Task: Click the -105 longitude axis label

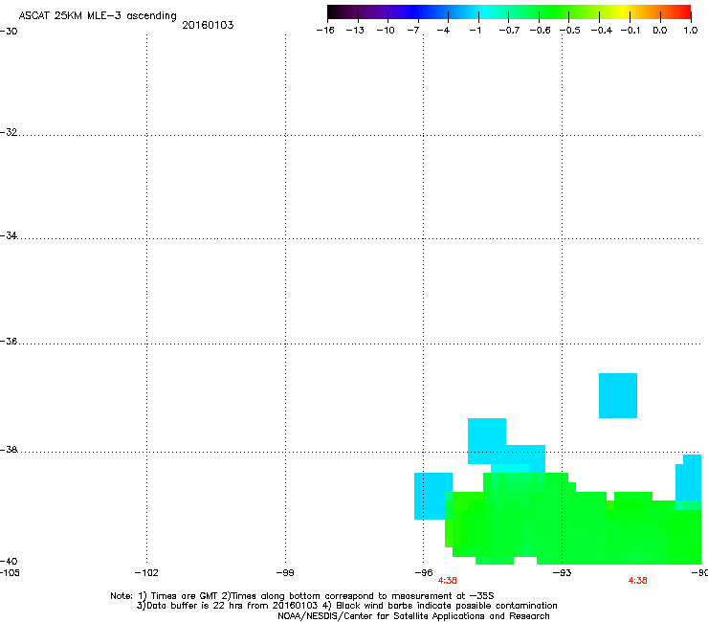Action: tap(10, 573)
